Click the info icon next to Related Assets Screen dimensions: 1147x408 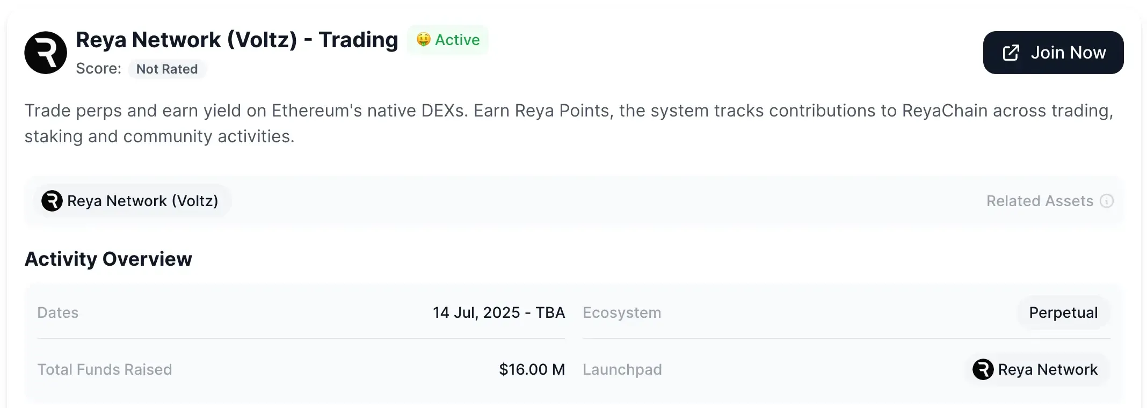1108,201
